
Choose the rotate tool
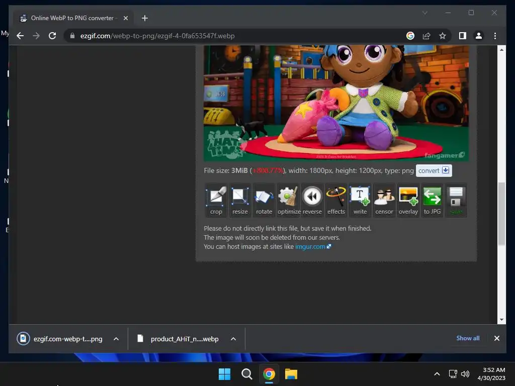(x=264, y=200)
